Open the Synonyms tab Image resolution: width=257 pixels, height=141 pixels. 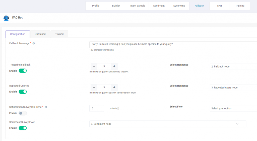(179, 6)
